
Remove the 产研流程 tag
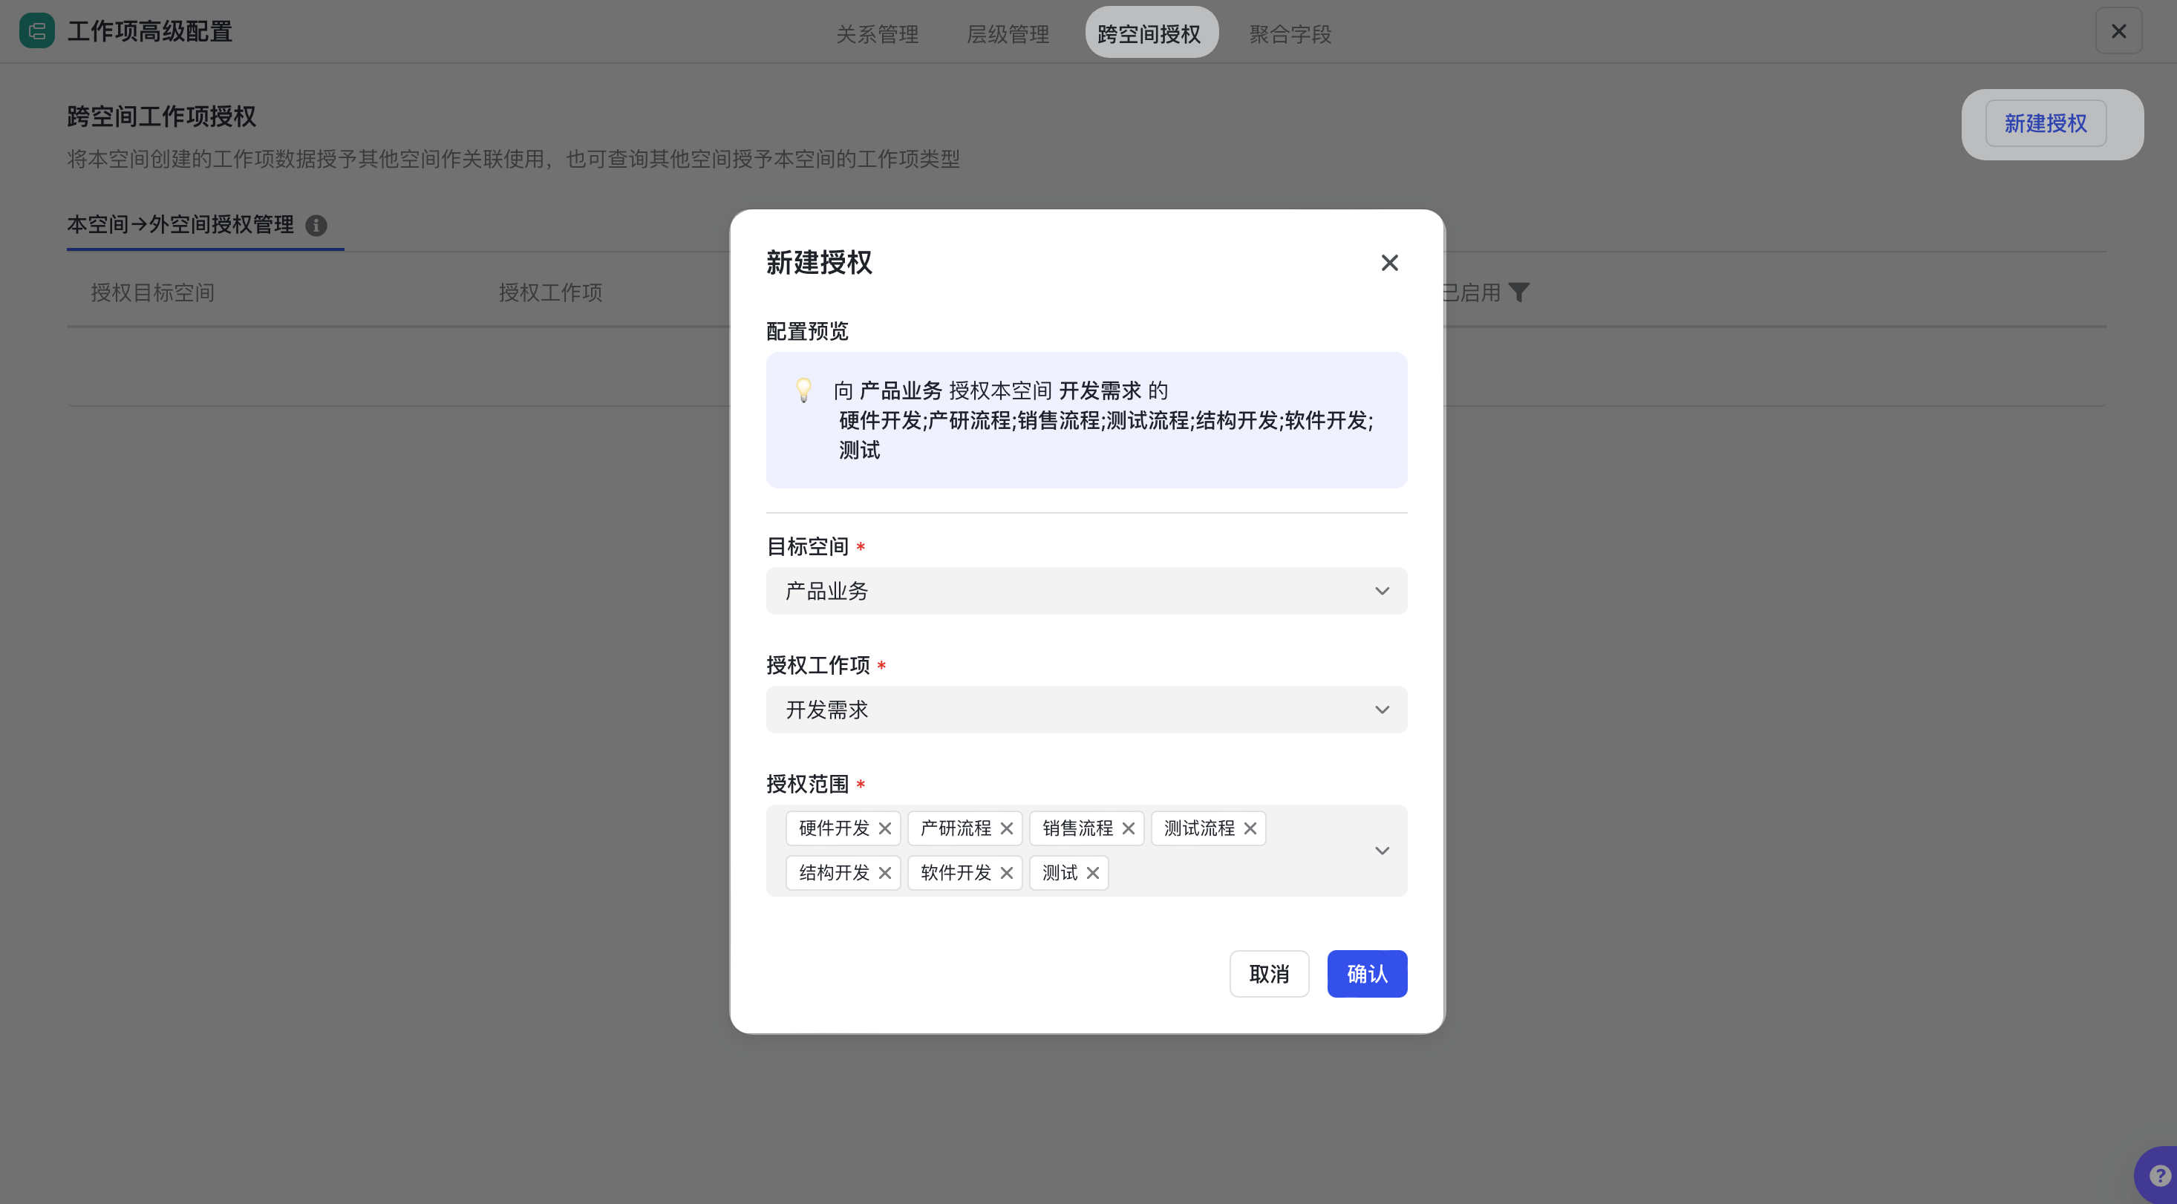[x=1007, y=828]
